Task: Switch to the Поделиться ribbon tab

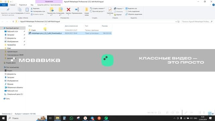Action: pyautogui.click(x=23, y=5)
